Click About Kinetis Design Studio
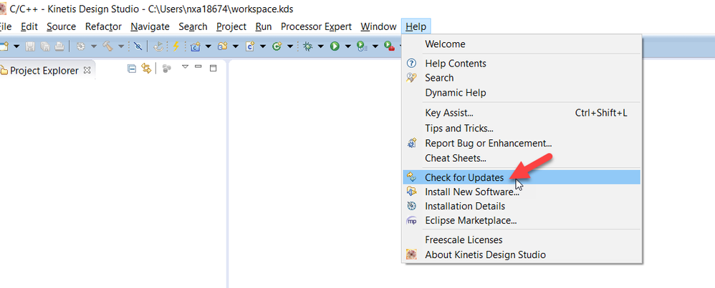 [485, 254]
